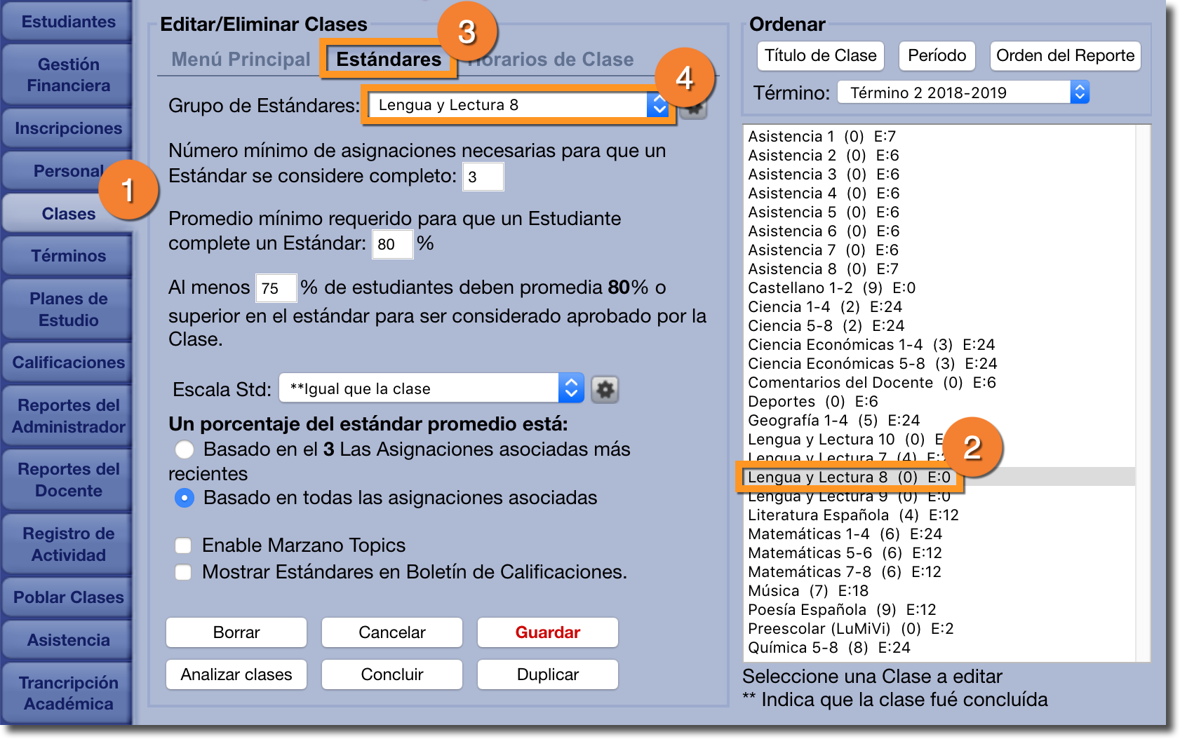Click the Analizar clases button

point(236,674)
